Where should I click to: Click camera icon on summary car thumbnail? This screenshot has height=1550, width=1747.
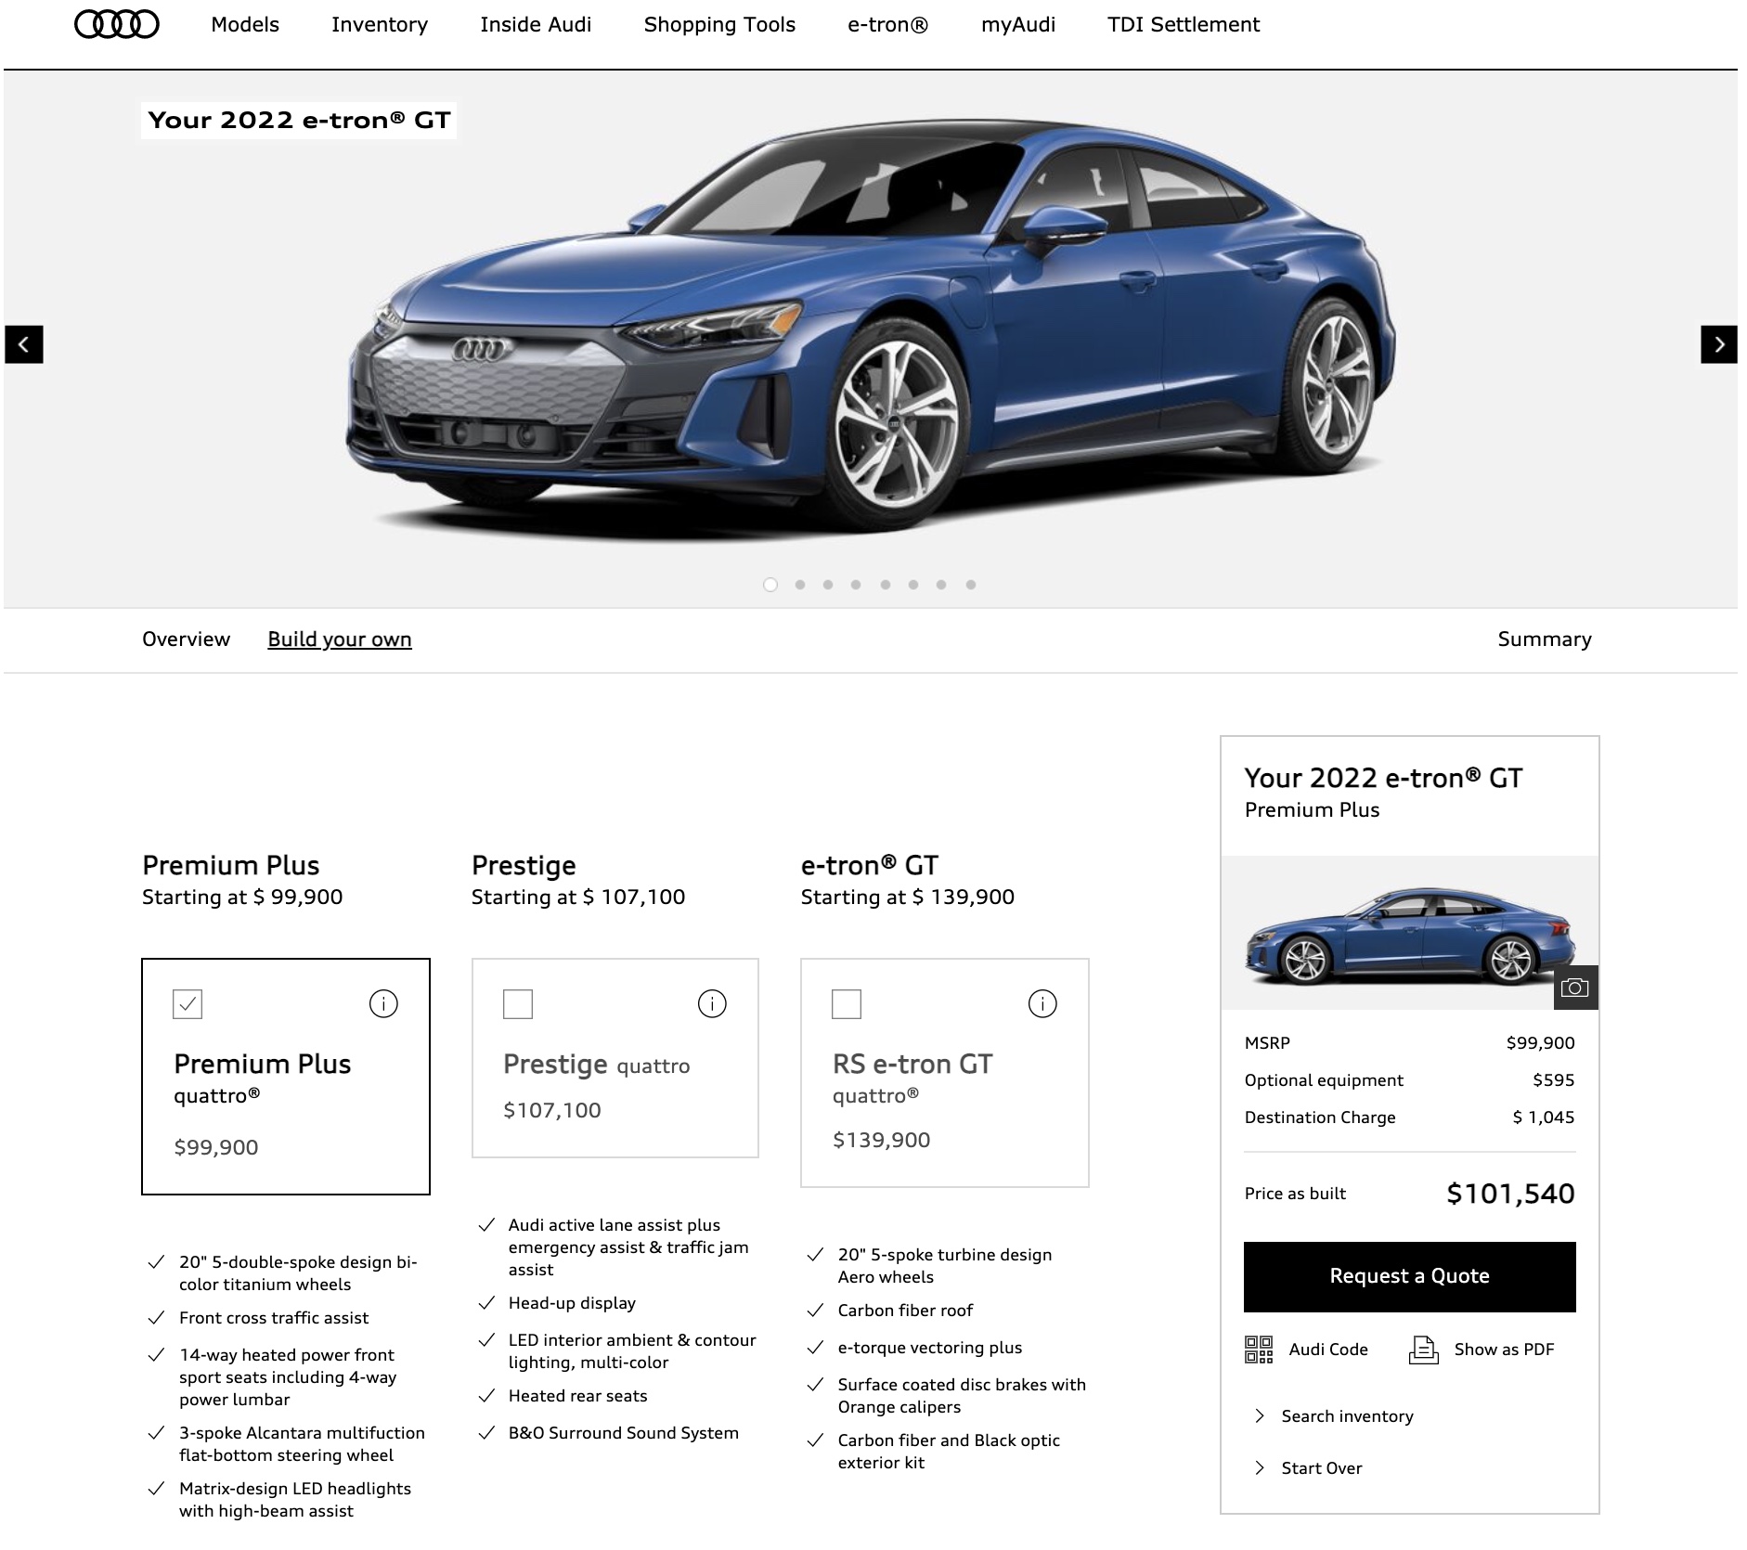pyautogui.click(x=1574, y=988)
